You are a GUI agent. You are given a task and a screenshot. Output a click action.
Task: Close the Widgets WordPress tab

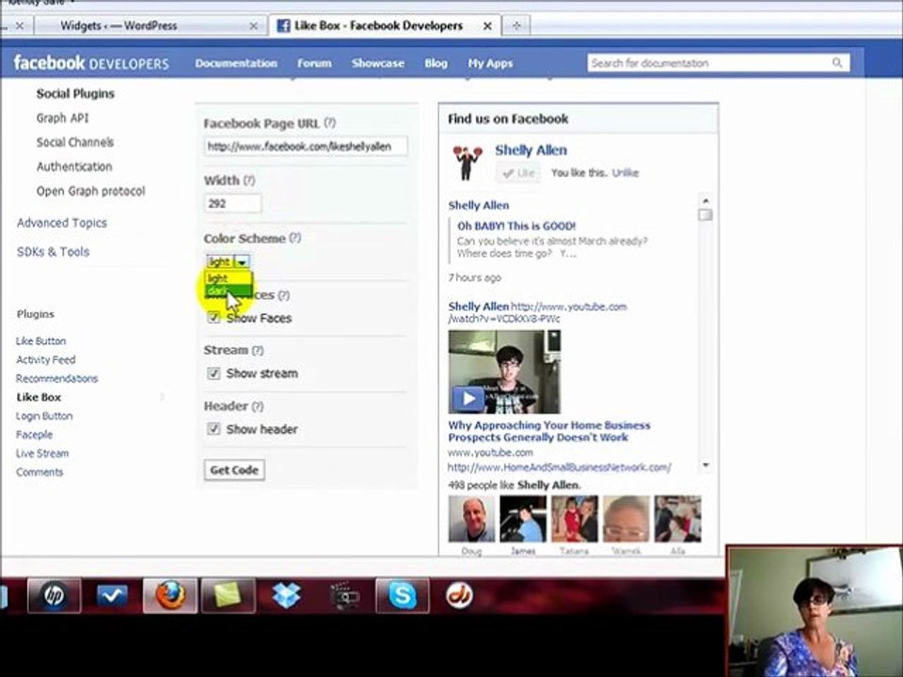coord(253,26)
